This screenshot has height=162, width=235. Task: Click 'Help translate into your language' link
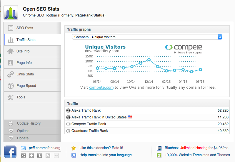pos(106,155)
